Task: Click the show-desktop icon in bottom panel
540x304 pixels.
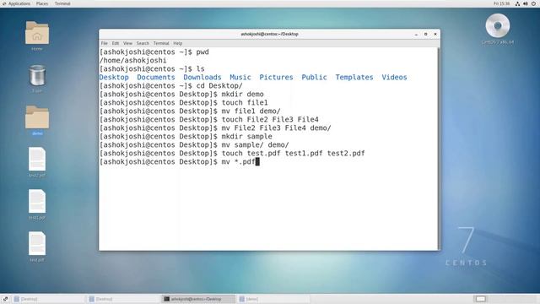Action: (x=5, y=299)
